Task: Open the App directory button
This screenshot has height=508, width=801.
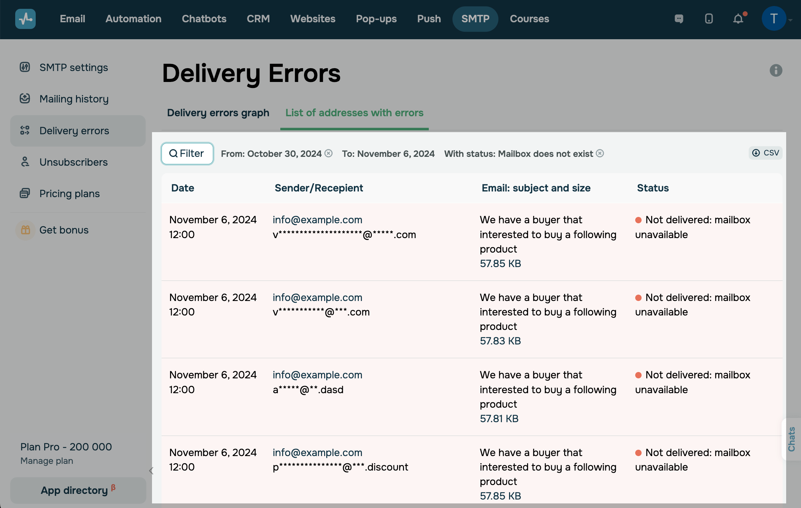Action: (x=78, y=490)
